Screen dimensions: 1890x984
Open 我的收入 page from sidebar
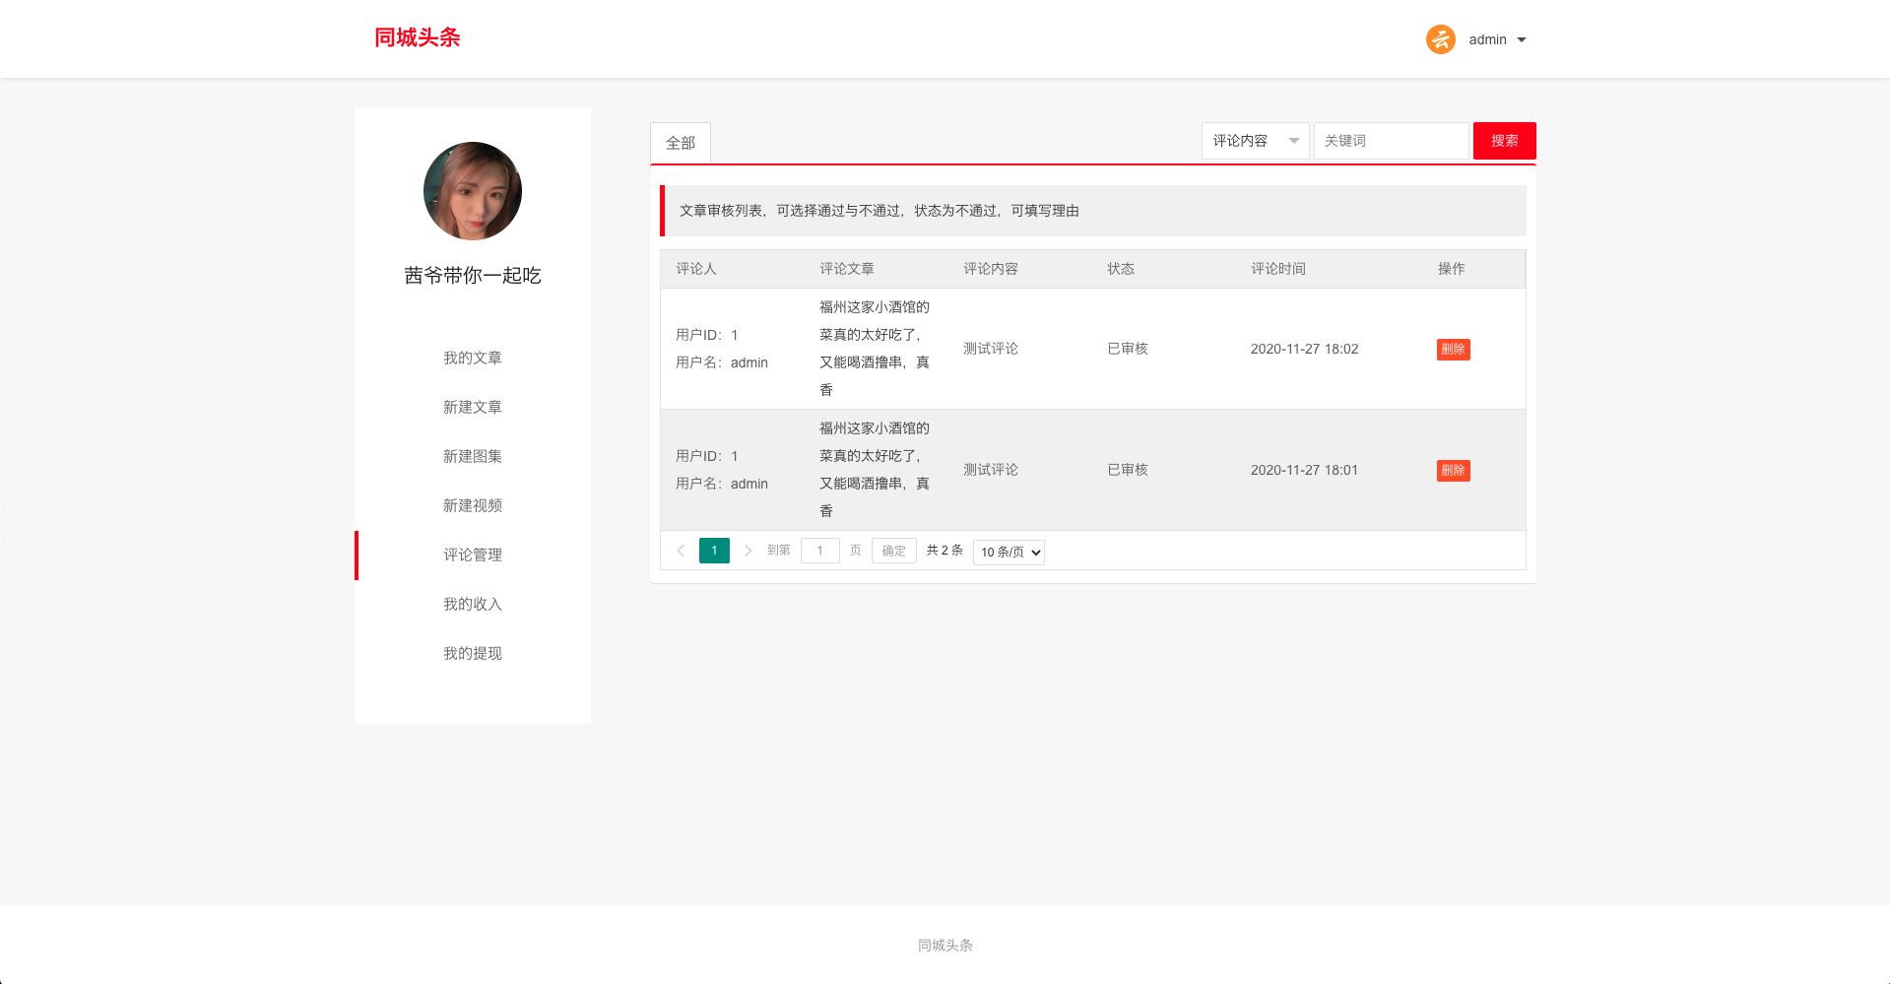[473, 604]
